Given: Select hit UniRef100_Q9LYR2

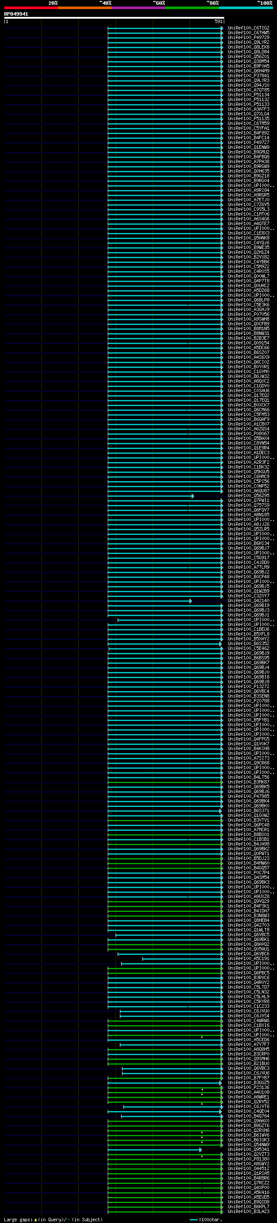Looking at the screenshot, I should click(248, 43).
